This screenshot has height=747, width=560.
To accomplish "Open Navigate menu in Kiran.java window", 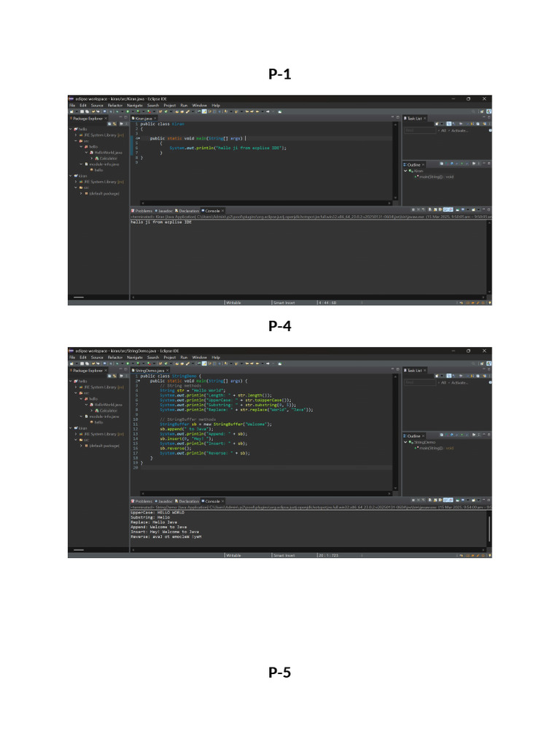I will 135,105.
